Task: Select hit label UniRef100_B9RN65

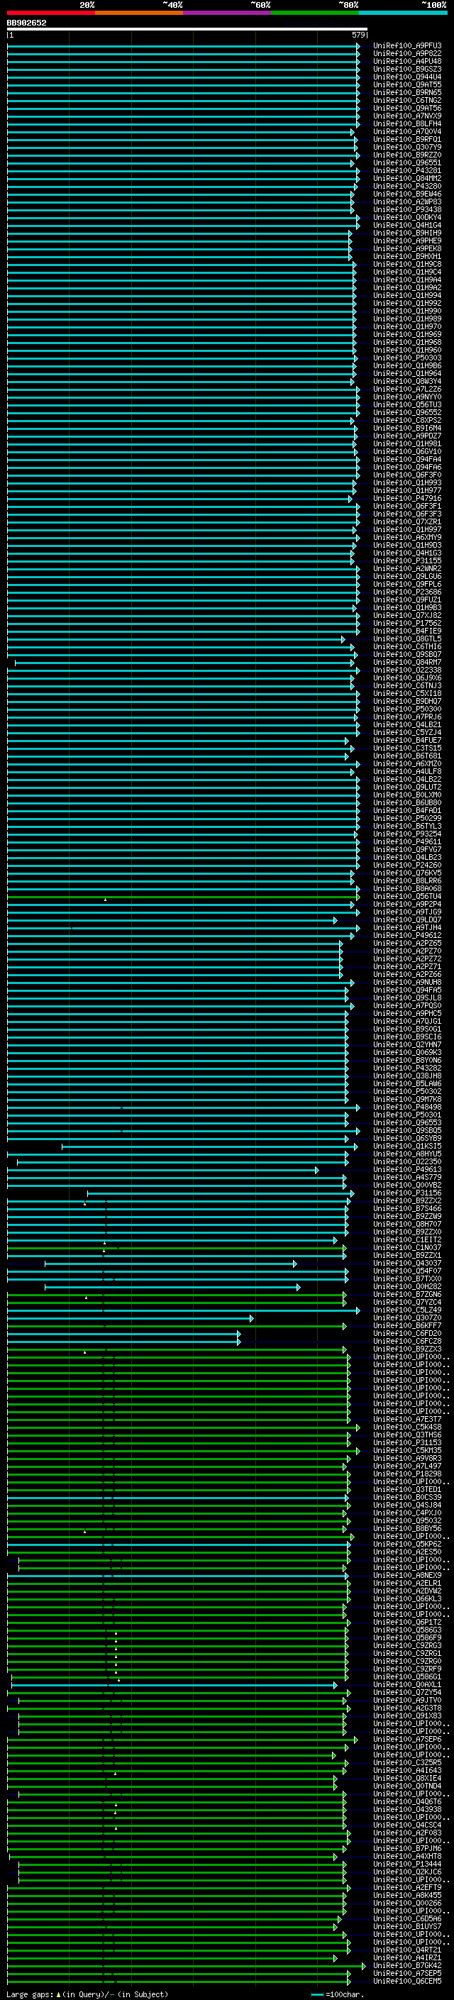Action: [x=406, y=92]
